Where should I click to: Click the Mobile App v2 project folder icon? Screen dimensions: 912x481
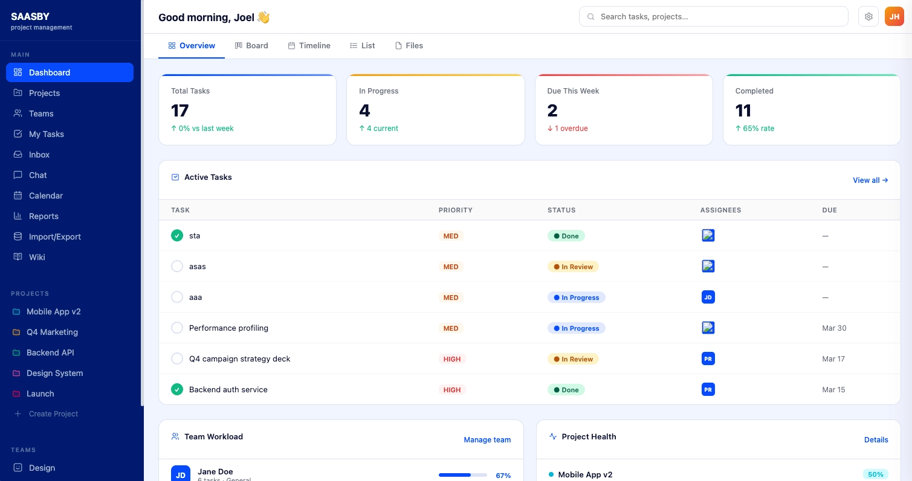click(x=16, y=311)
